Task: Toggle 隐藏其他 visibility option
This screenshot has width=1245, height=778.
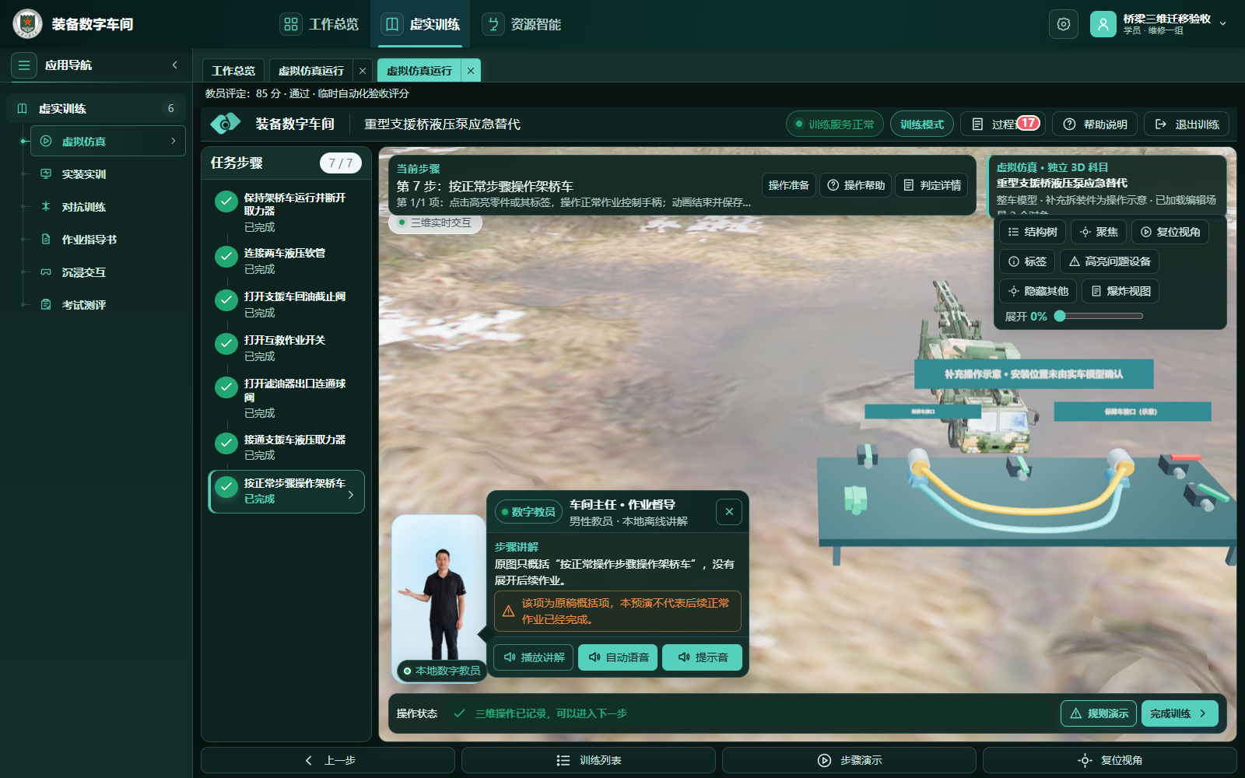Action: [x=1038, y=291]
